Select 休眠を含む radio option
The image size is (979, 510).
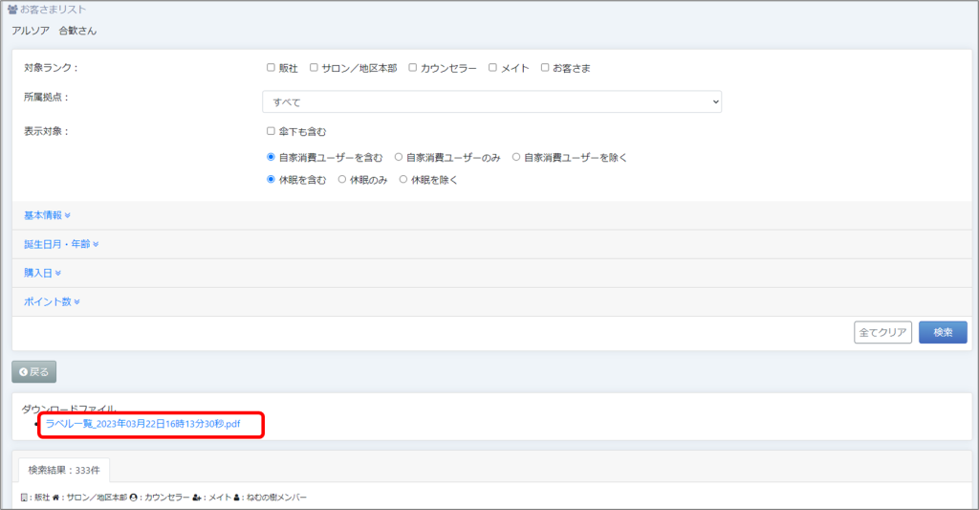(271, 179)
